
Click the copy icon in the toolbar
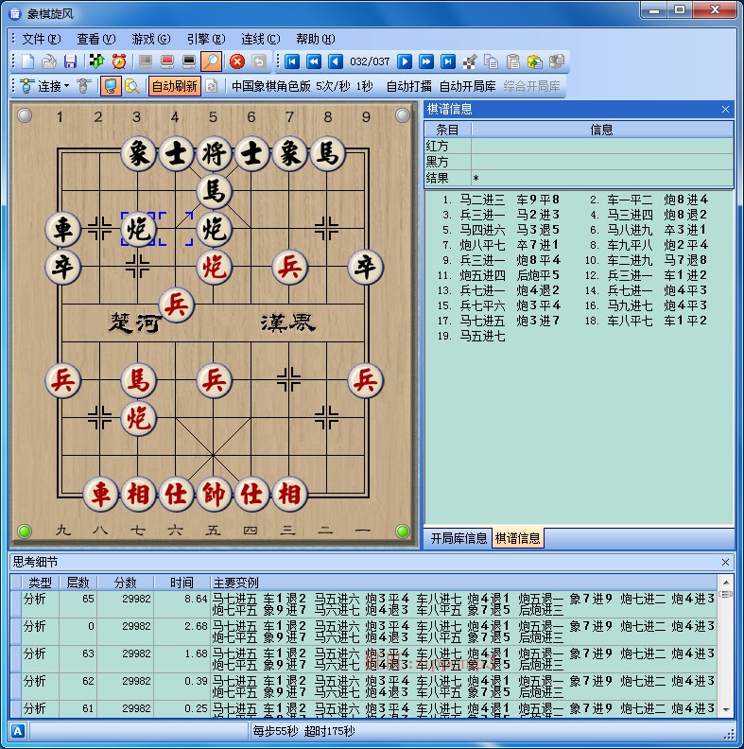(491, 61)
